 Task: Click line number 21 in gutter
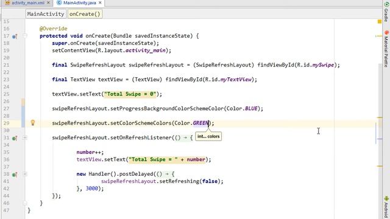click(x=6, y=65)
